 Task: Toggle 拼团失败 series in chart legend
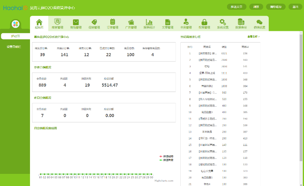[x=167, y=160]
